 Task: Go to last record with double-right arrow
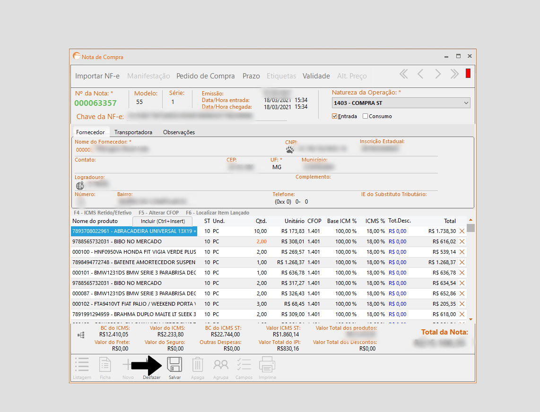(454, 74)
